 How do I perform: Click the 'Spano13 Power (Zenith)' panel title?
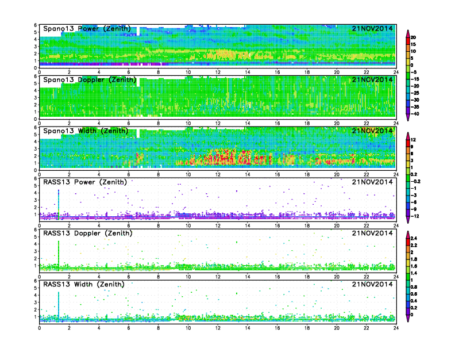click(x=87, y=28)
